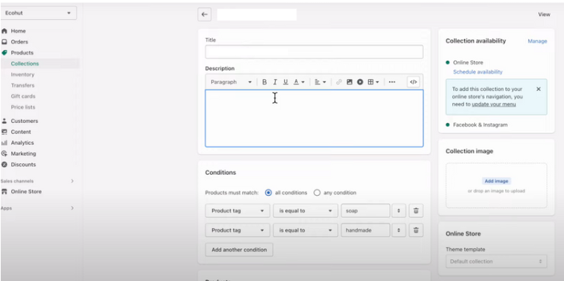Open tag suggestions stepper for soap value
Viewport: 564px width, 281px height.
point(398,210)
